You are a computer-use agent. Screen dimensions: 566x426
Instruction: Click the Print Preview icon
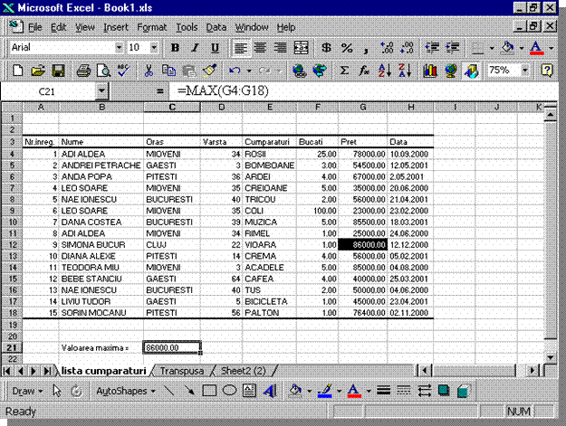(102, 70)
